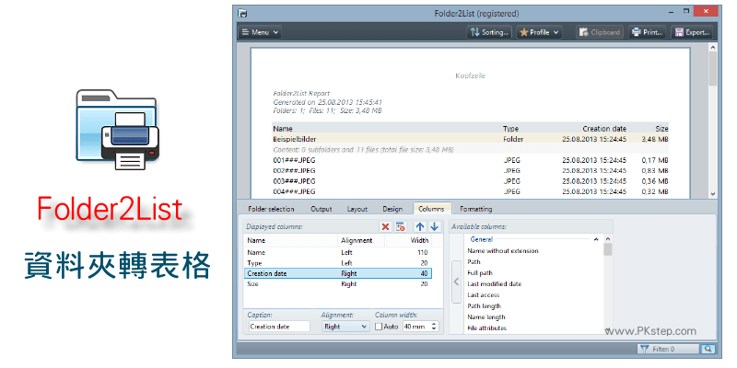Click the remove all columns icon

click(x=401, y=226)
